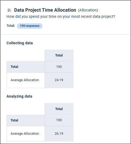Click the Total: label beside responses badge
131x144 pixels.
11,26
